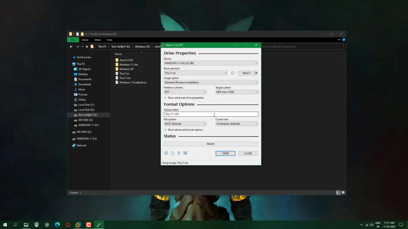Open taskbar search
The image size is (408, 229).
(x=15, y=225)
